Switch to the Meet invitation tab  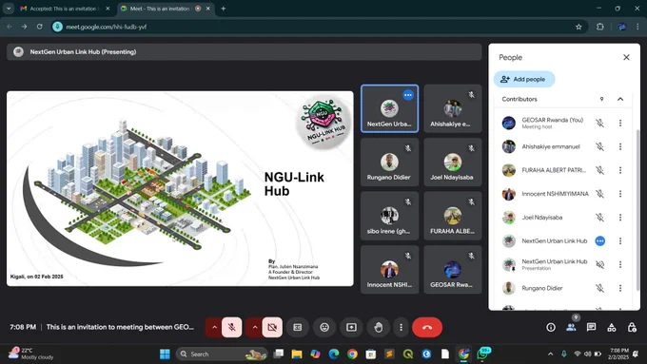[166, 9]
